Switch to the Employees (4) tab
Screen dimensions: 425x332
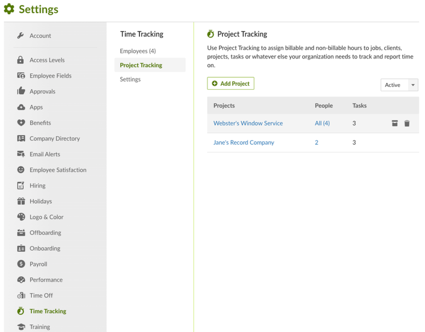[138, 51]
